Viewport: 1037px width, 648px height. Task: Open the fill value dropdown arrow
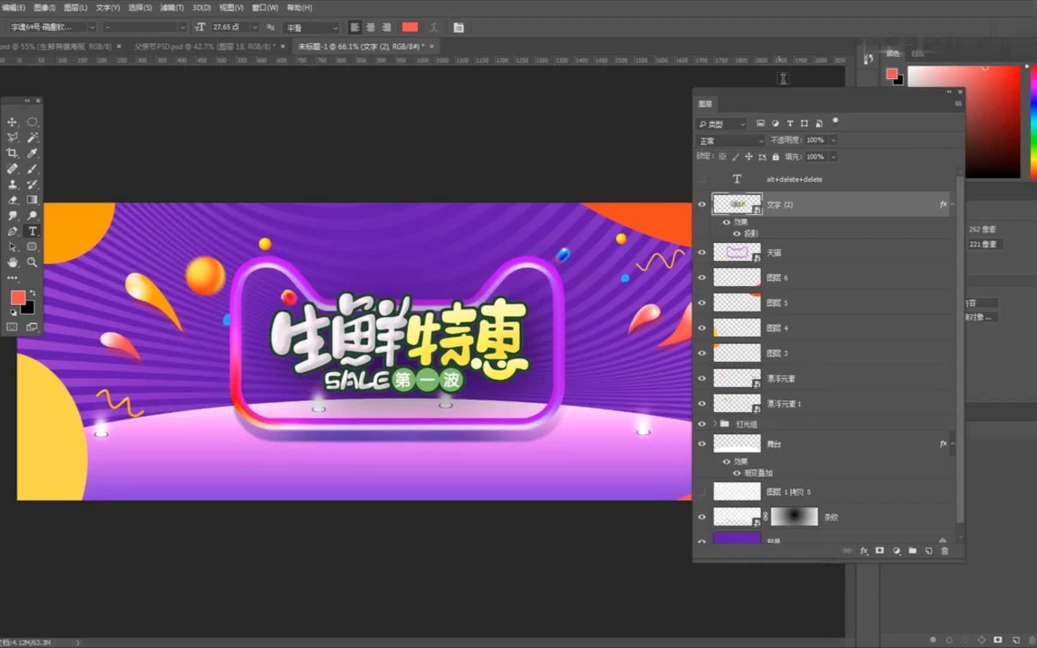point(833,157)
